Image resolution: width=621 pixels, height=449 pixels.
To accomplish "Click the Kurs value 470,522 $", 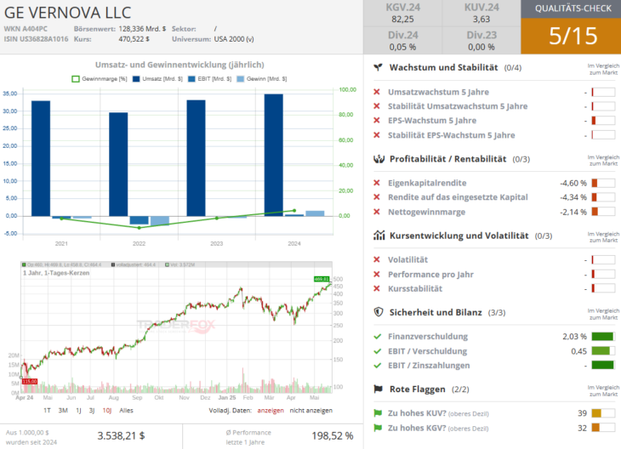I will pos(134,39).
